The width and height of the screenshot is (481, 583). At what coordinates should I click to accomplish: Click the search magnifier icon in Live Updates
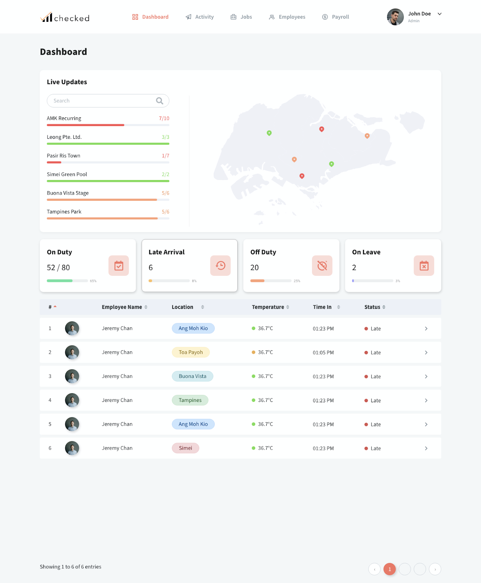click(159, 101)
